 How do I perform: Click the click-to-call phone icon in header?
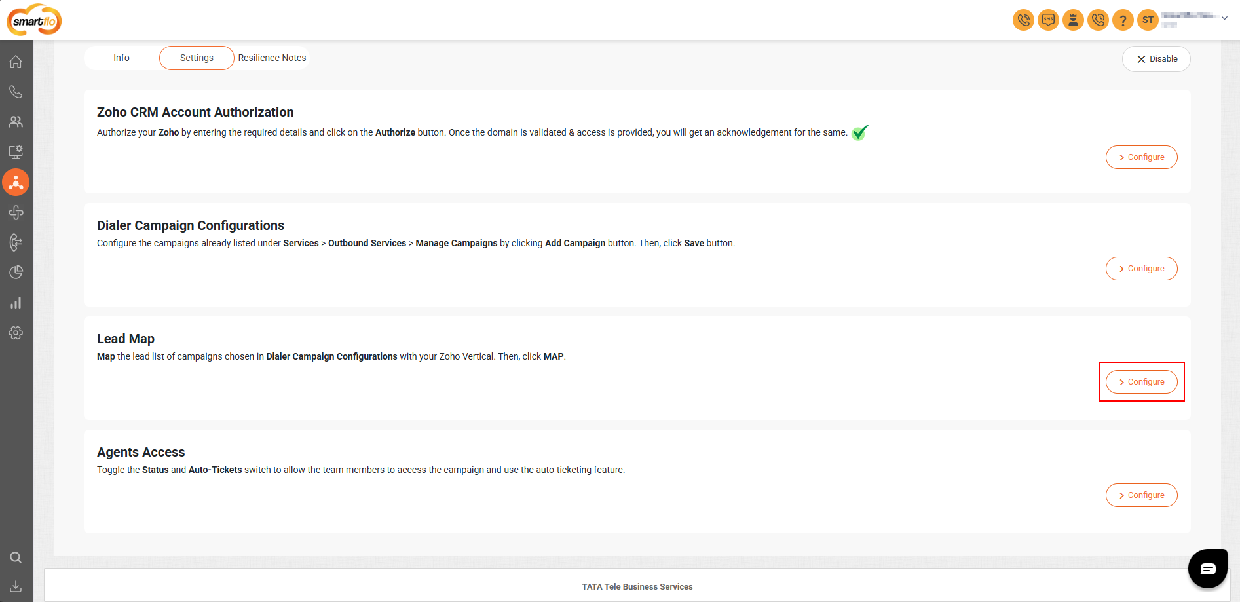(x=1023, y=20)
